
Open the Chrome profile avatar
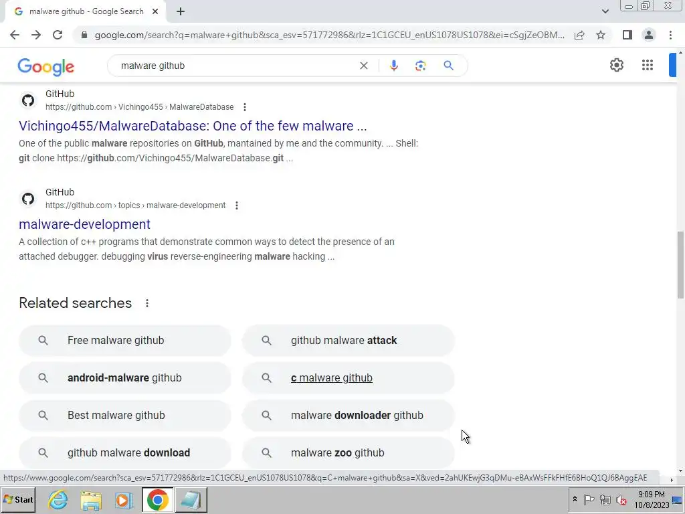(649, 35)
